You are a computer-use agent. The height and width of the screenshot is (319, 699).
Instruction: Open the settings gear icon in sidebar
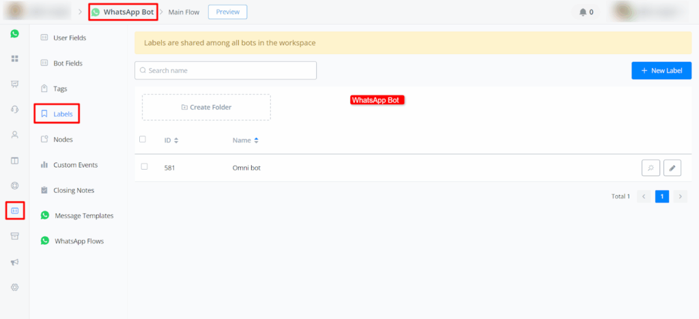coord(14,287)
